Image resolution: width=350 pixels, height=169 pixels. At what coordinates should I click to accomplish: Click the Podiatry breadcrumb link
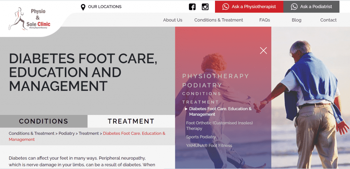(x=67, y=134)
